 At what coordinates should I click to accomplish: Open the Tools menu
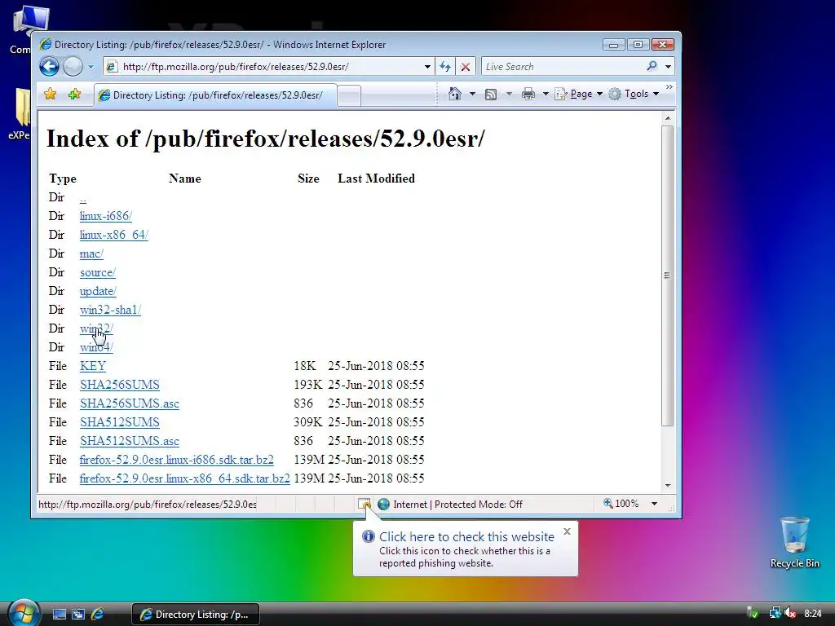tap(634, 94)
